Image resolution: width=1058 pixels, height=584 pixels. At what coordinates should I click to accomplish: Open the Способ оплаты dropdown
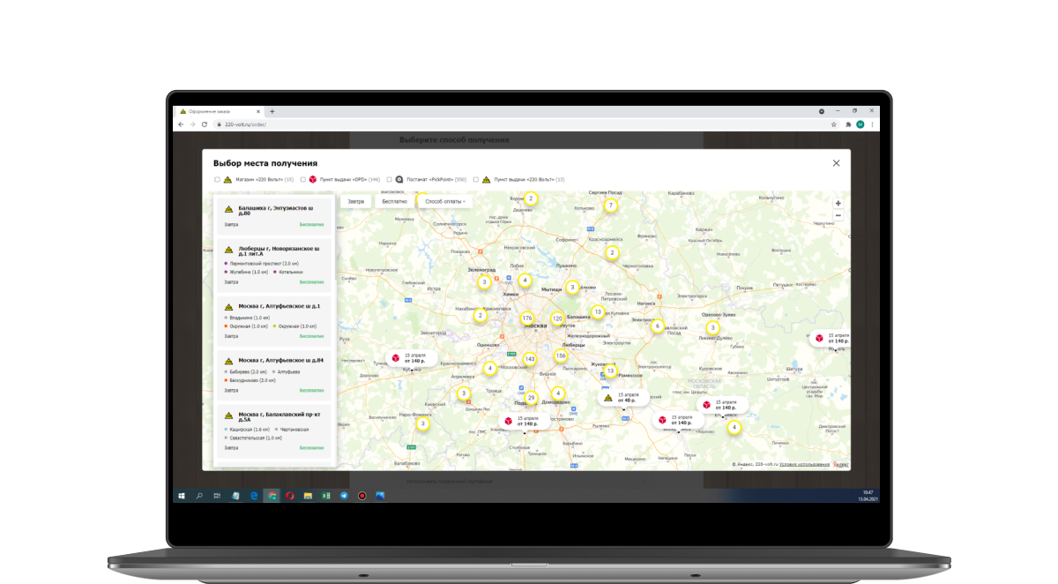click(444, 201)
